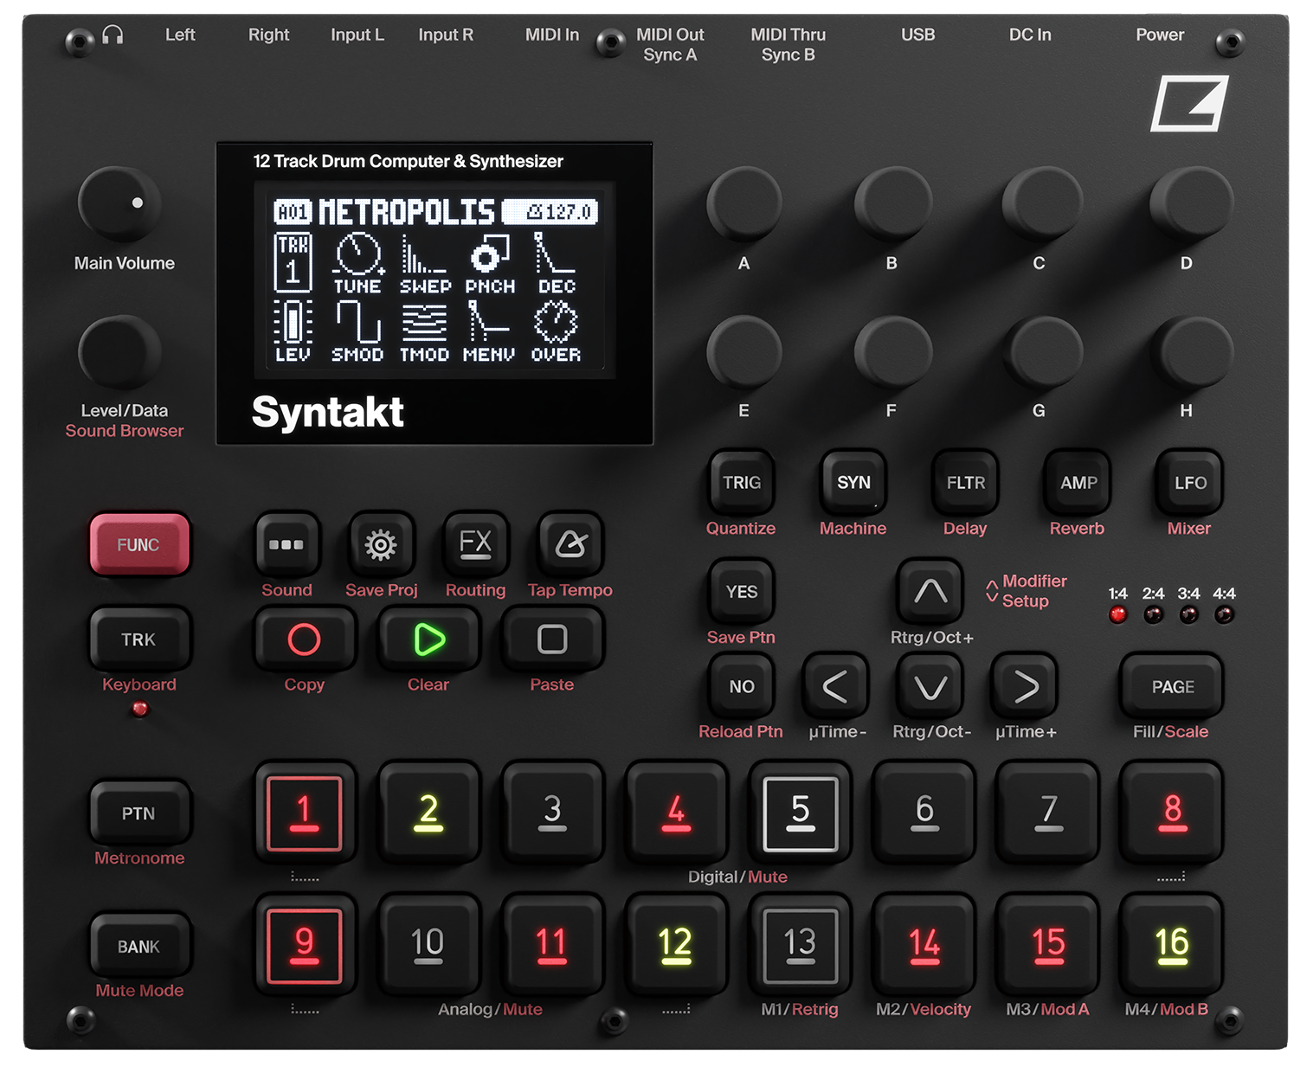Open the FLTR parameter page

(965, 482)
